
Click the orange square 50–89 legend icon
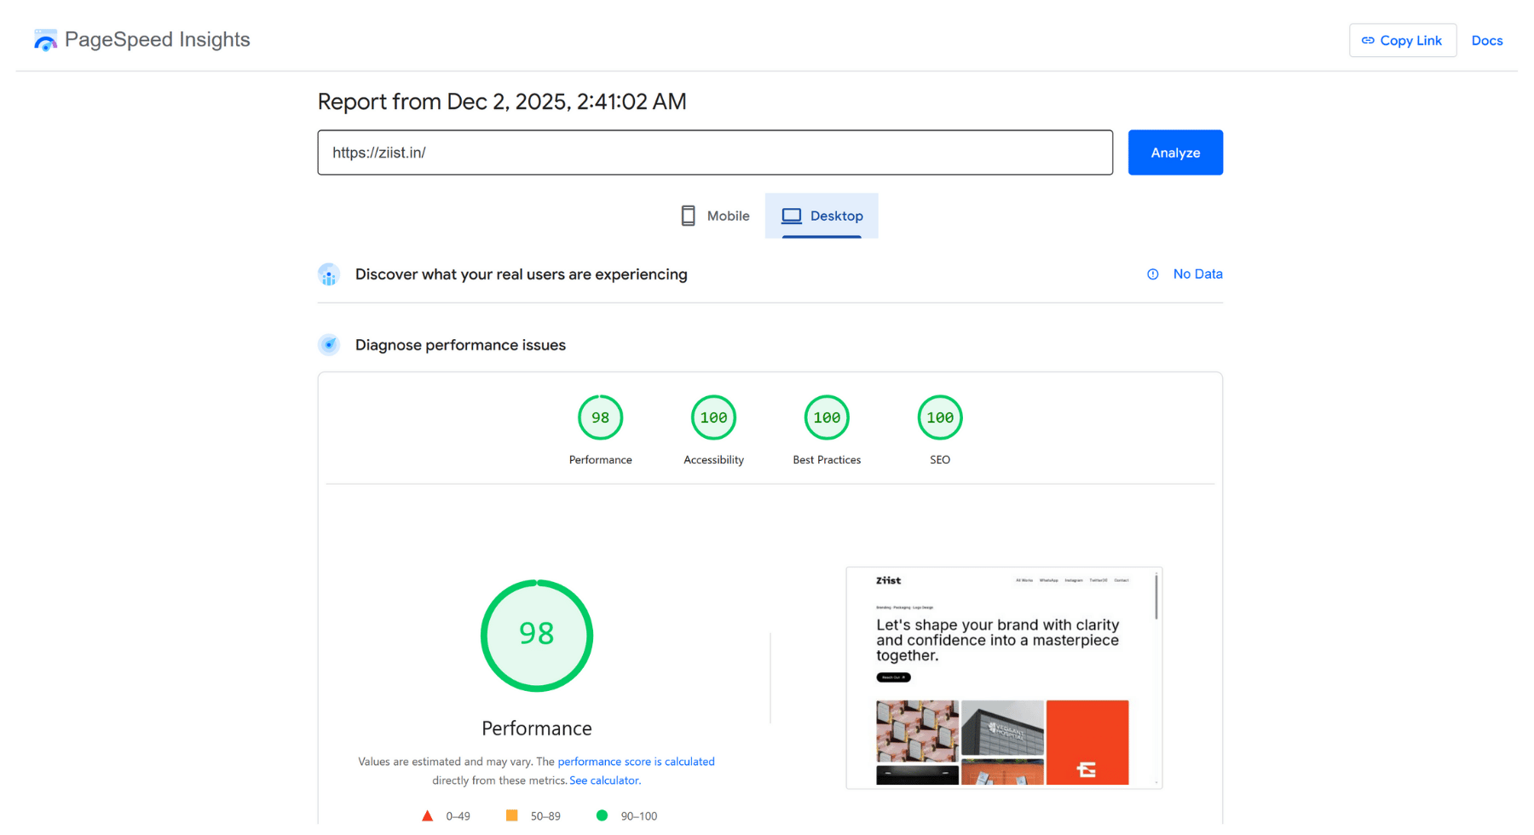click(511, 815)
